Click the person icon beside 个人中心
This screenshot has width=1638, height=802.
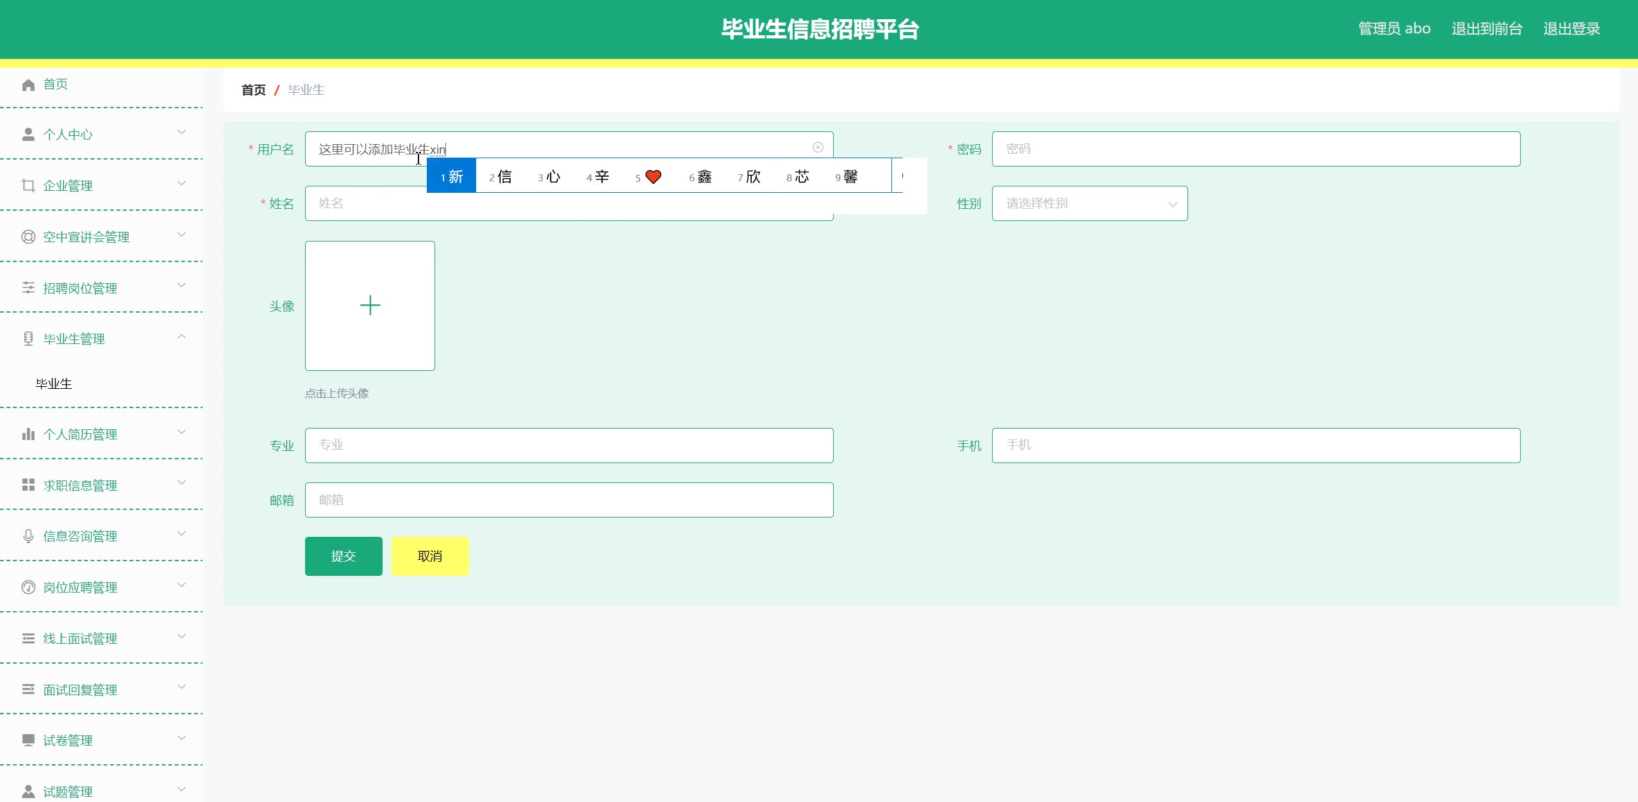[28, 135]
